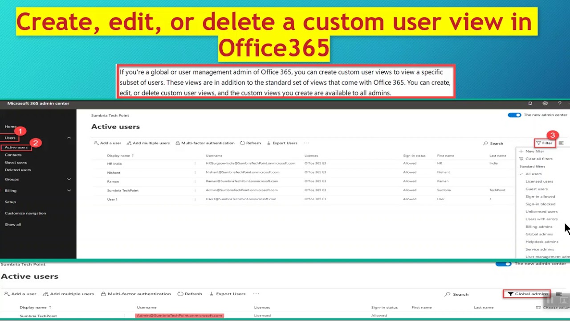Viewport: 570px width, 321px height.
Task: Collapse the Users navigation section chevron
Action: [69, 138]
